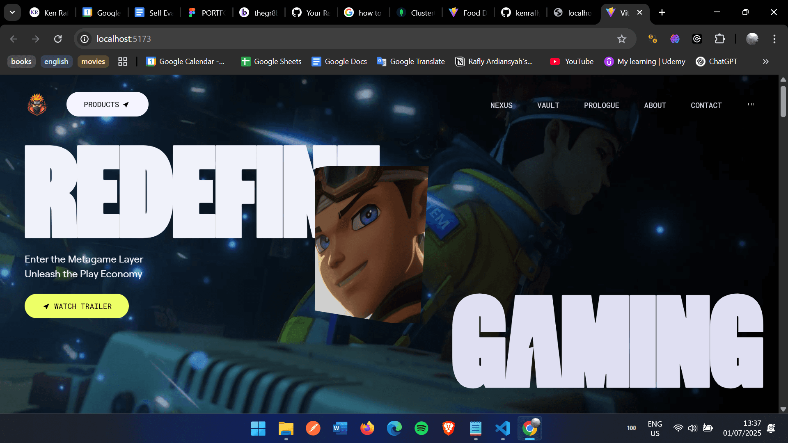Reload the localhost page

[58, 39]
